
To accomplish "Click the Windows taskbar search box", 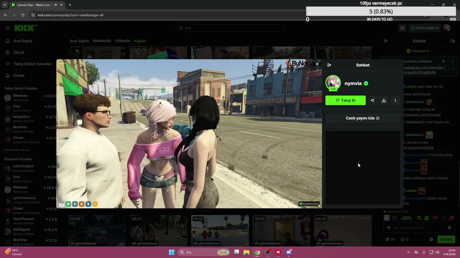I will [x=204, y=252].
